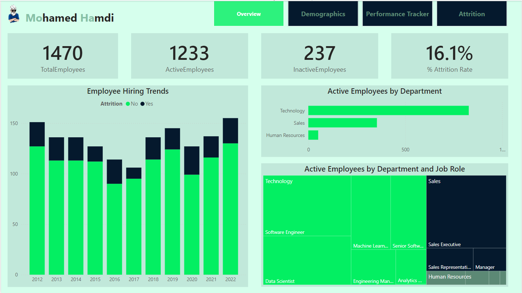Viewport: 522px width, 293px height.
Task: Select the Overview tab
Action: [249, 14]
